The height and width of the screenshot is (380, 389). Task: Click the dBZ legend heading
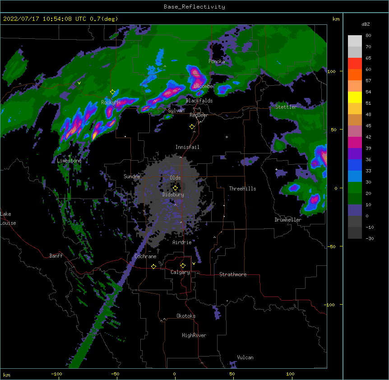click(x=366, y=24)
